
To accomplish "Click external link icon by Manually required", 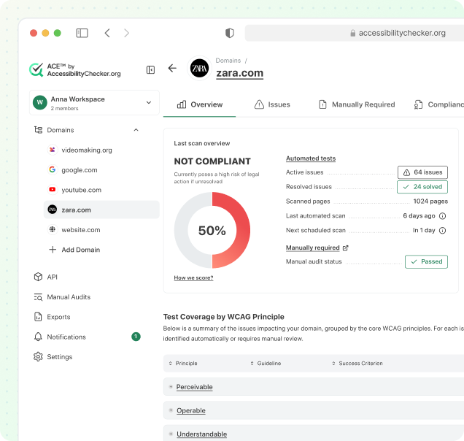I will (345, 248).
